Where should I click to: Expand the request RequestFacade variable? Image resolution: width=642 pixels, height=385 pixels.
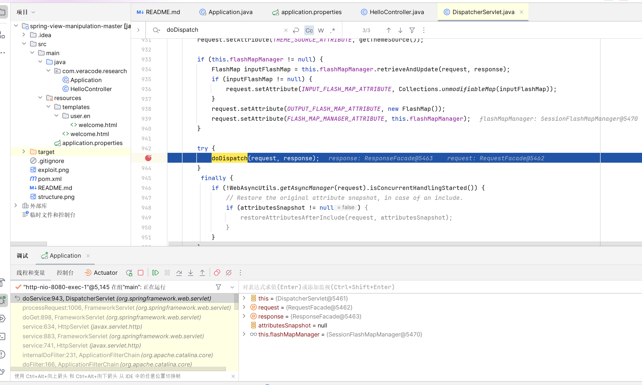(244, 307)
